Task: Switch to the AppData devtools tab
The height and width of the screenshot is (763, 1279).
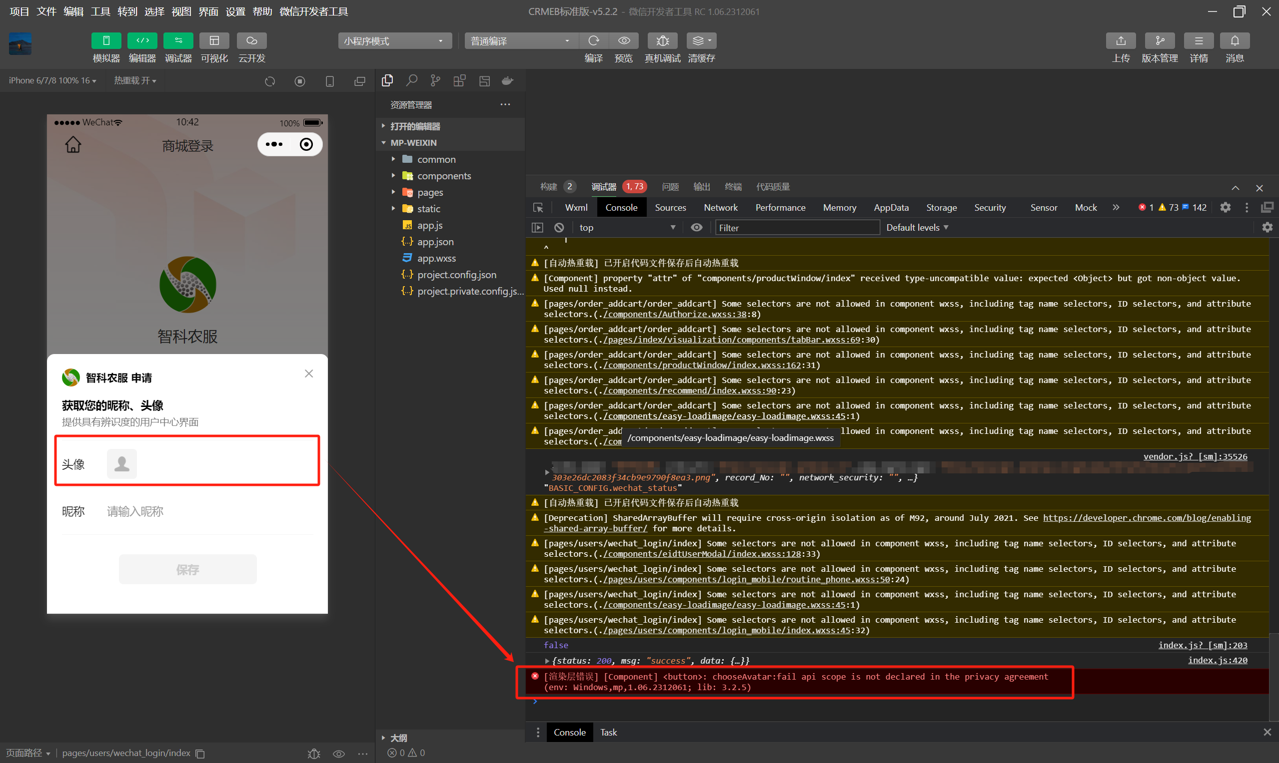Action: point(891,207)
